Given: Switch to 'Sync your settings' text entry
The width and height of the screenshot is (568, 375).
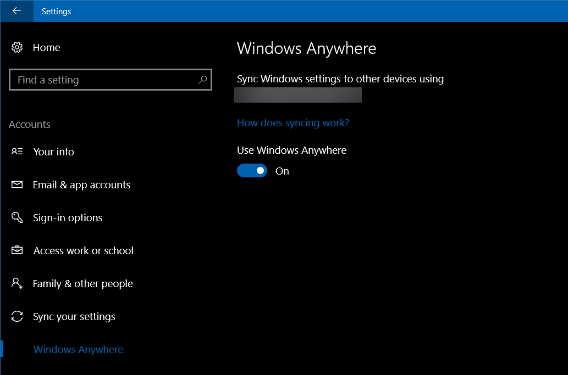Looking at the screenshot, I should pos(74,316).
